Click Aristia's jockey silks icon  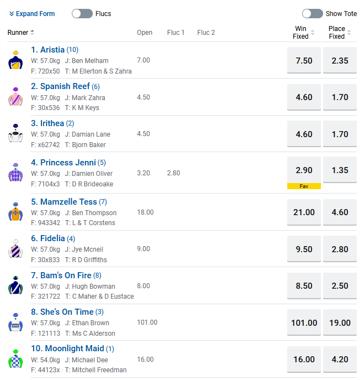click(15, 60)
